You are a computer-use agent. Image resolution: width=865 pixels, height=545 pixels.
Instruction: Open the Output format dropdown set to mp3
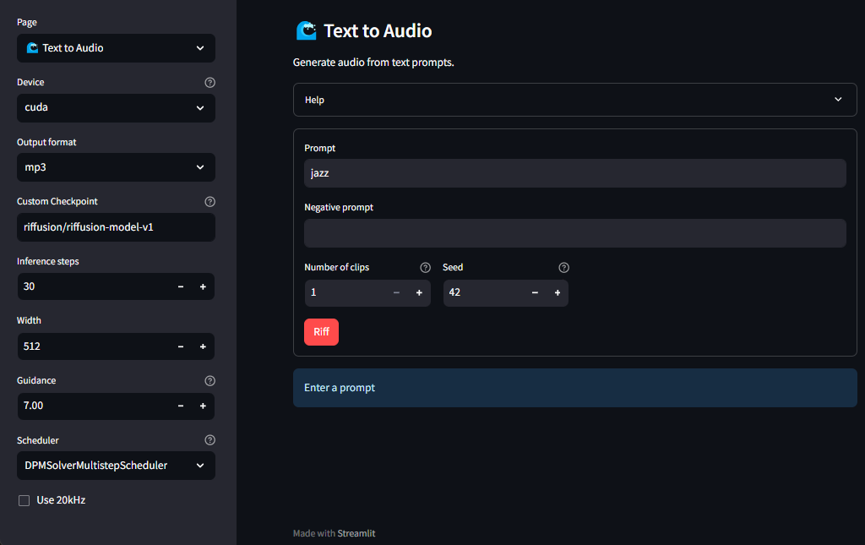click(116, 167)
